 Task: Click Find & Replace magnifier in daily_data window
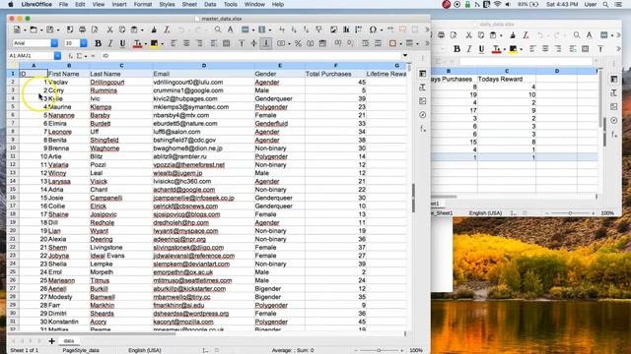pyautogui.click(x=577, y=35)
